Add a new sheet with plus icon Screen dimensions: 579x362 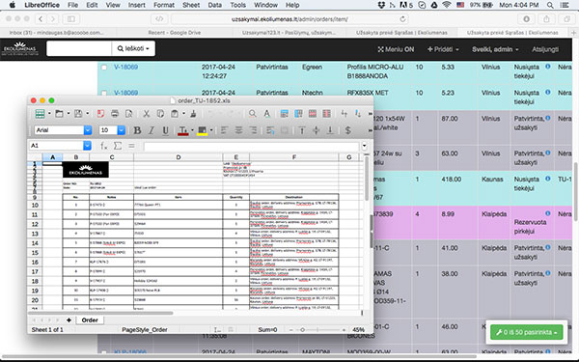pos(69,320)
